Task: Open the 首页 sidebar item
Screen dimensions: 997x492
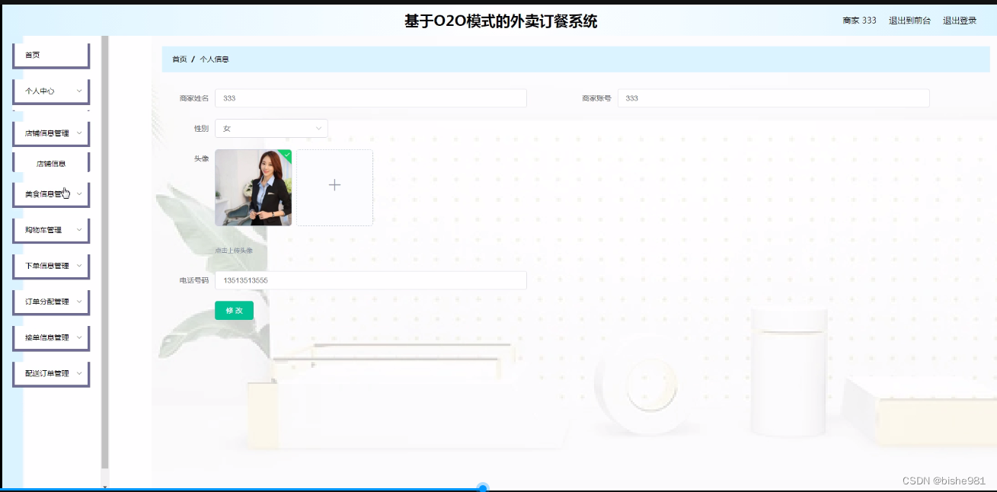Action: tap(50, 54)
